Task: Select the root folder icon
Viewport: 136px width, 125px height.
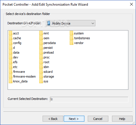Action: pyautogui.click(x=41, y=62)
